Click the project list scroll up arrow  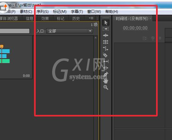[96, 38]
